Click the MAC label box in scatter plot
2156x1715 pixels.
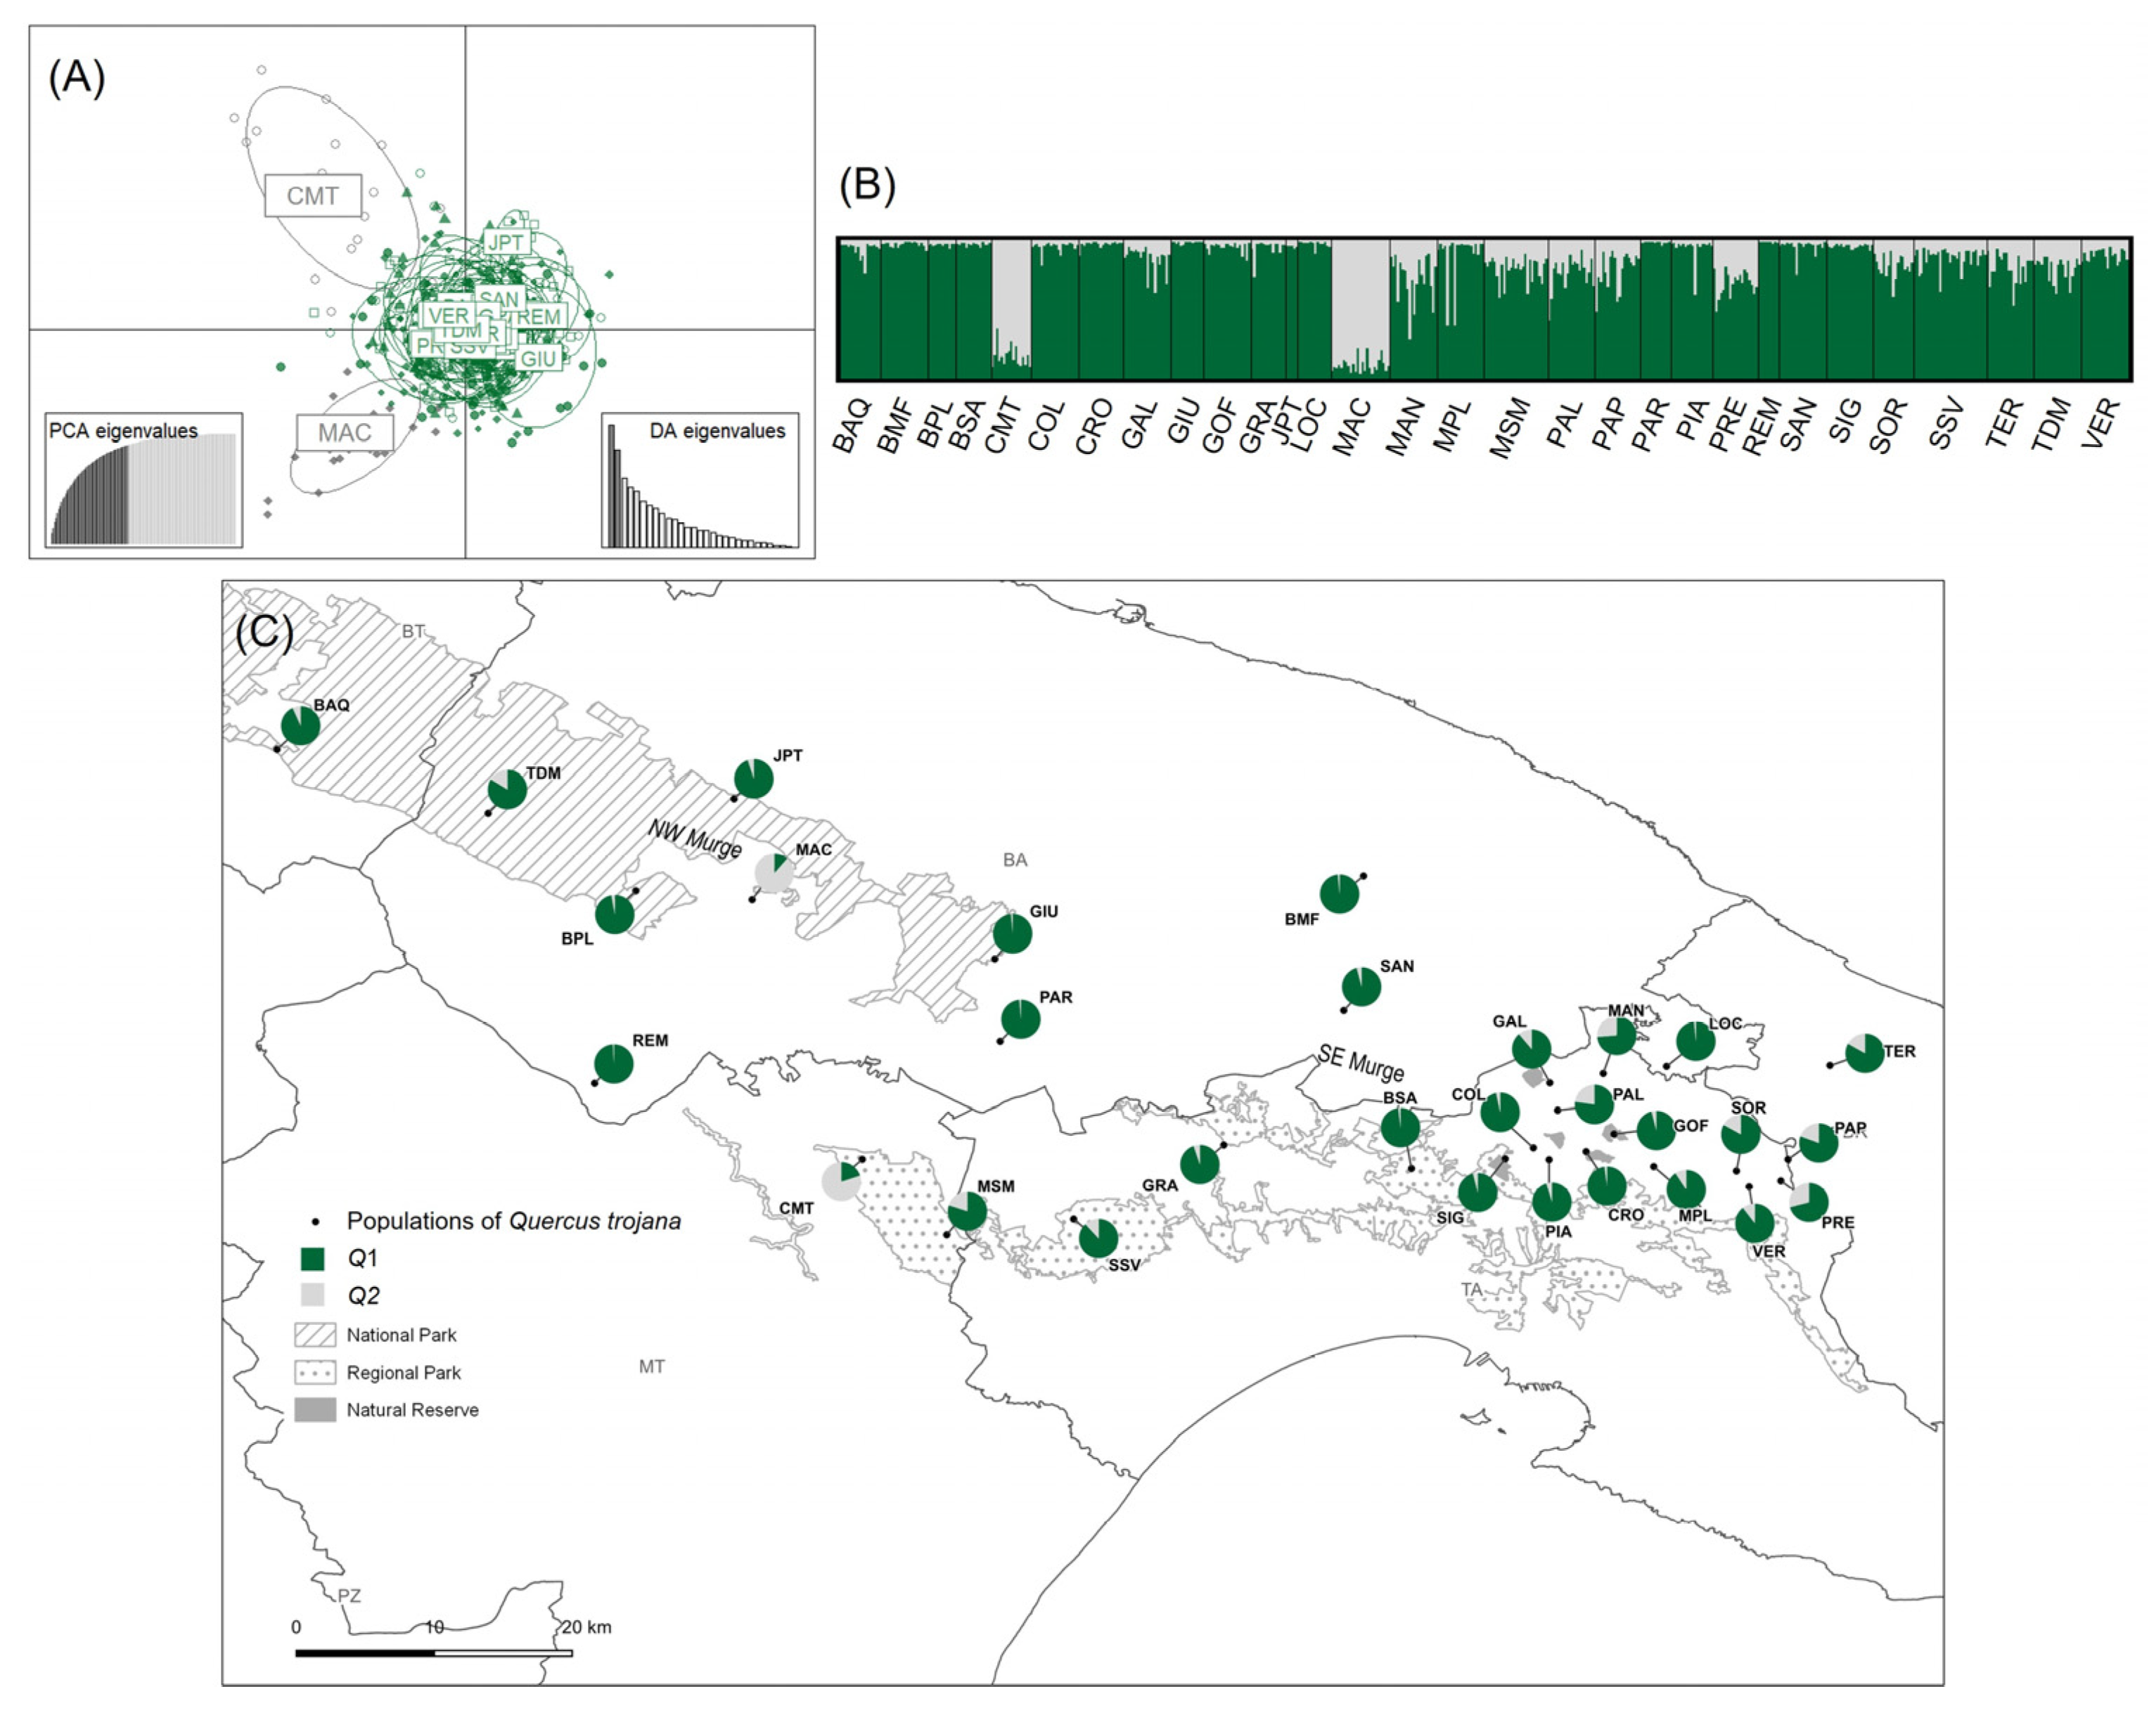(345, 433)
